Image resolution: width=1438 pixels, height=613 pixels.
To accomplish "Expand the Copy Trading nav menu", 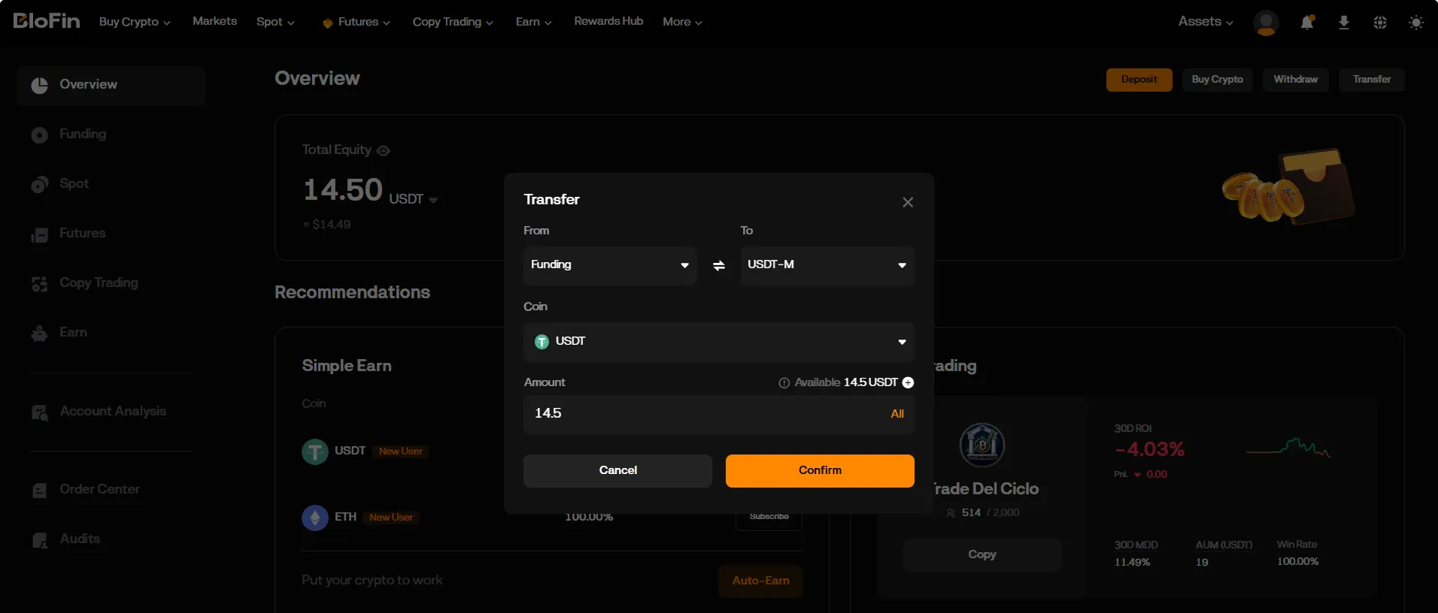I will click(x=453, y=22).
